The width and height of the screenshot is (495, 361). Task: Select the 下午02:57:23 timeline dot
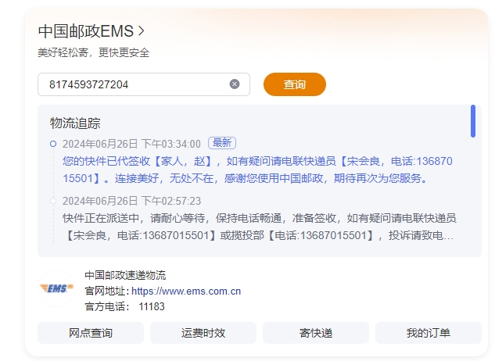(53, 201)
